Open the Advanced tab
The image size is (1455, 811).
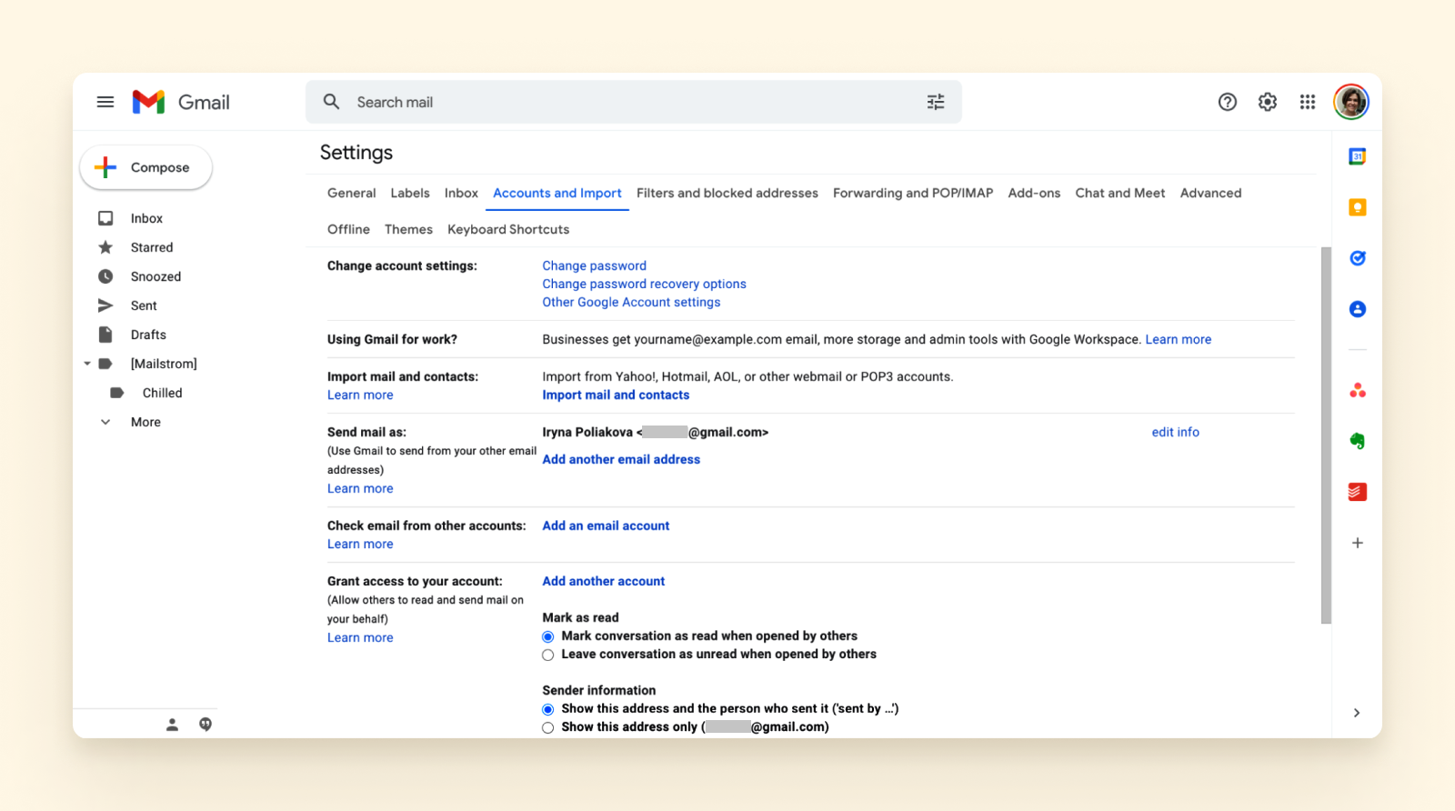pos(1210,193)
